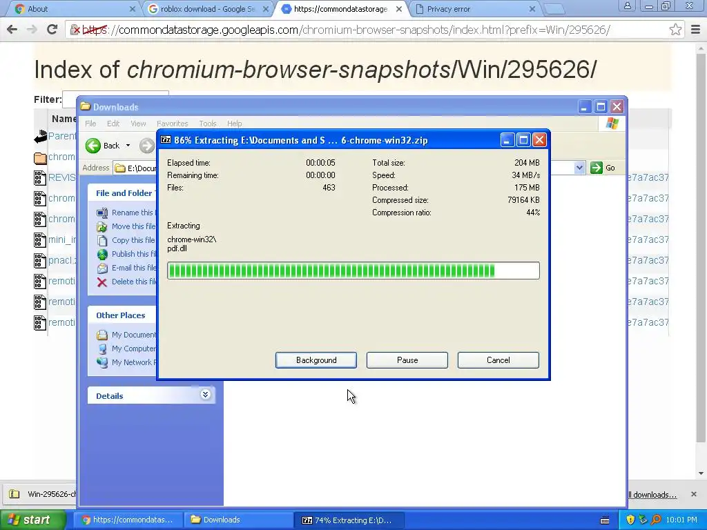This screenshot has width=707, height=530.
Task: Open My Network Places link
Action: click(x=133, y=362)
